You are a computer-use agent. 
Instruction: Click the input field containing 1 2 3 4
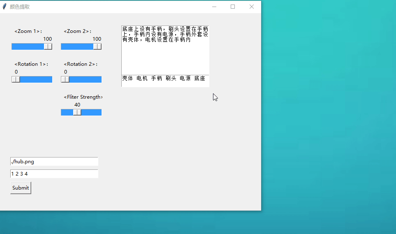click(54, 174)
